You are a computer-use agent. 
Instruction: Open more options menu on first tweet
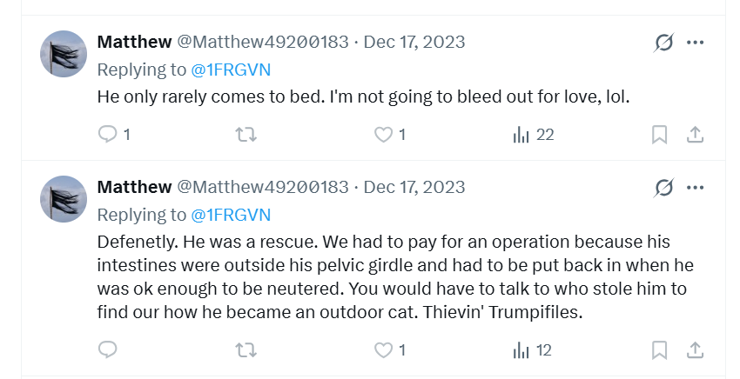(696, 43)
